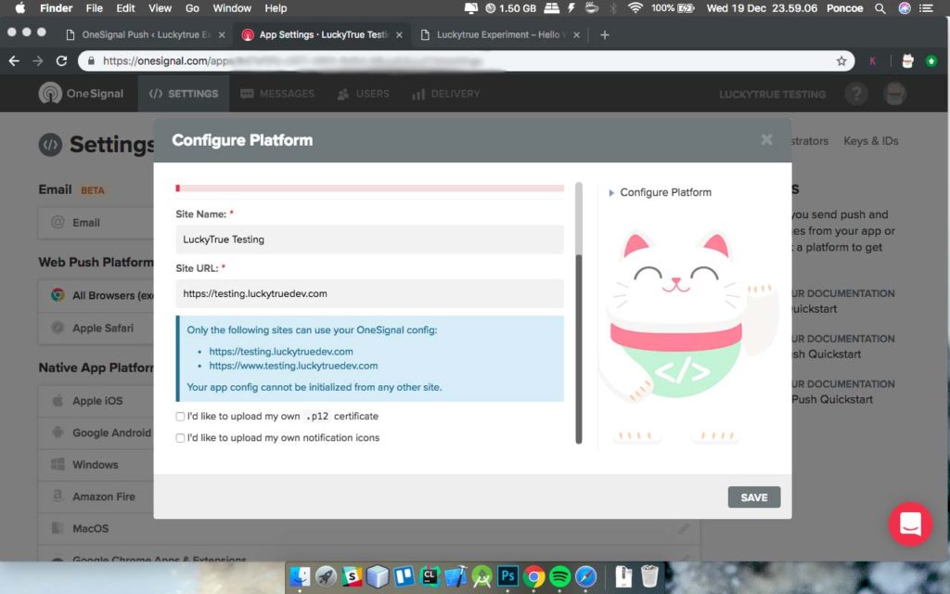Image resolution: width=950 pixels, height=594 pixels.
Task: Go to the Messages navigation tab
Action: 277,94
